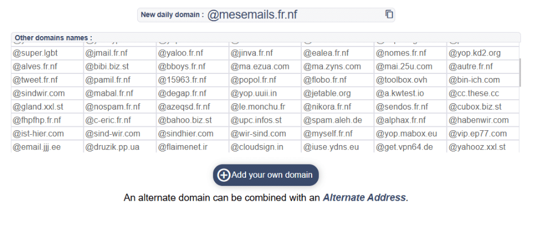Select @habenwir.com domain
Screen dimensions: 537x234
479,120
